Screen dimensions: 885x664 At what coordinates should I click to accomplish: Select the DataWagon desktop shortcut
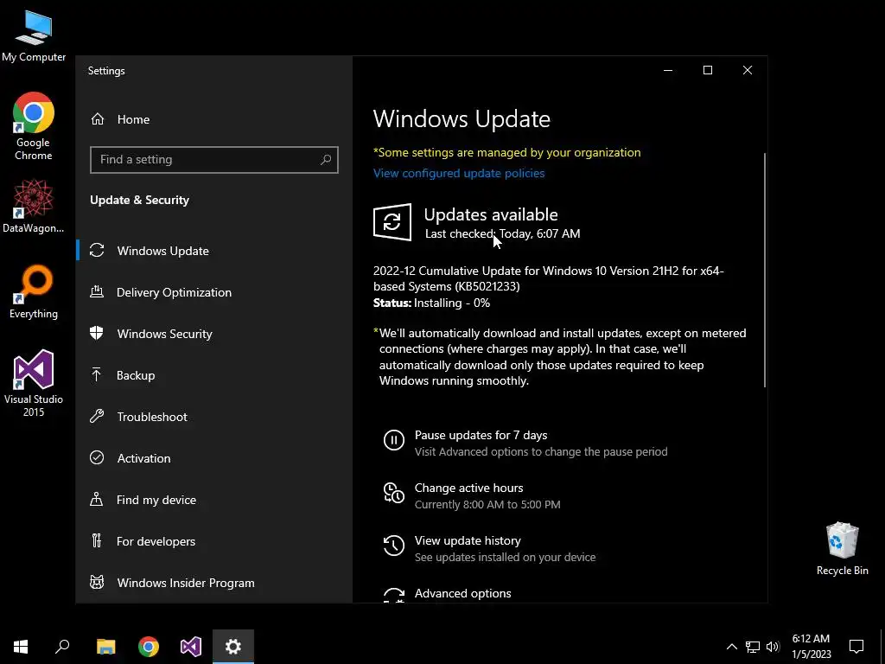click(34, 206)
